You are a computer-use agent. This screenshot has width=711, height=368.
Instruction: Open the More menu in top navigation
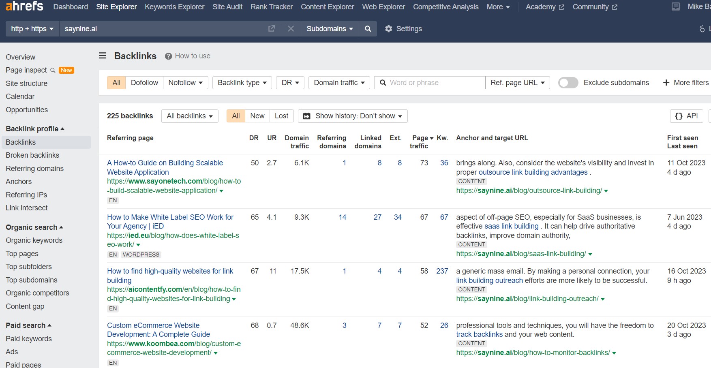click(x=498, y=7)
